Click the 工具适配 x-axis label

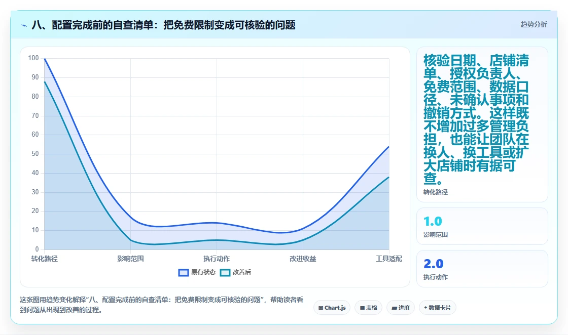(388, 259)
